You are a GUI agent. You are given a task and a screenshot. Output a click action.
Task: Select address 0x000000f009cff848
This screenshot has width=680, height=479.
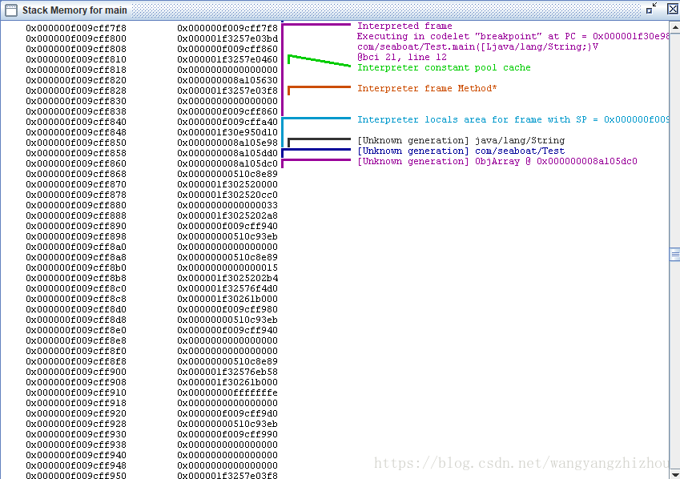pos(76,132)
